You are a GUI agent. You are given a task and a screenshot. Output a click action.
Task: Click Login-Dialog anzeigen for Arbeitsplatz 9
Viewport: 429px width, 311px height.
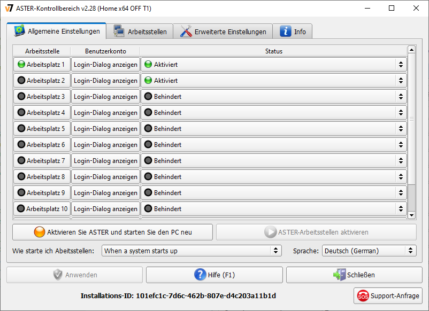(105, 193)
